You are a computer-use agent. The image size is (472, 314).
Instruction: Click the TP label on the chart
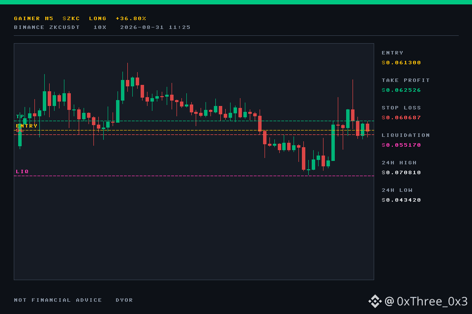coord(20,117)
